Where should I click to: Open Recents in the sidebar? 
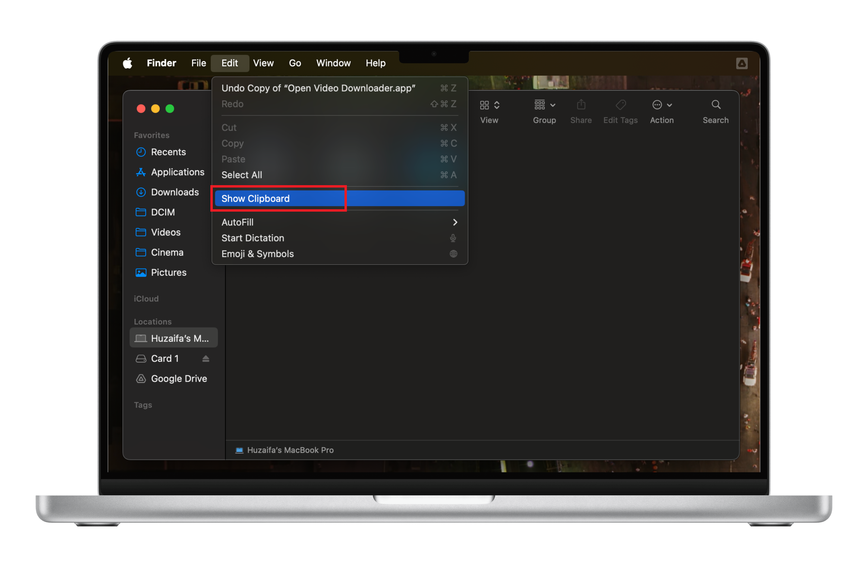168,152
